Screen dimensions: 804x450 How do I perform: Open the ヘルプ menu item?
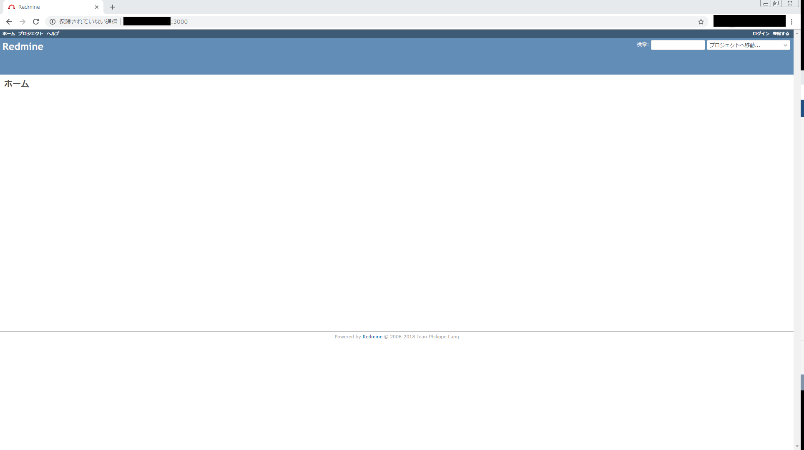click(x=53, y=34)
